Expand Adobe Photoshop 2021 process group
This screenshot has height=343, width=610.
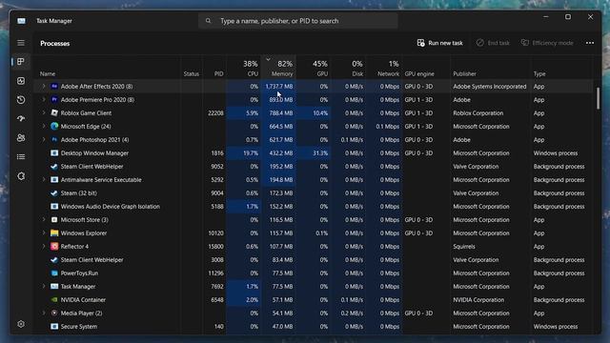click(x=44, y=140)
